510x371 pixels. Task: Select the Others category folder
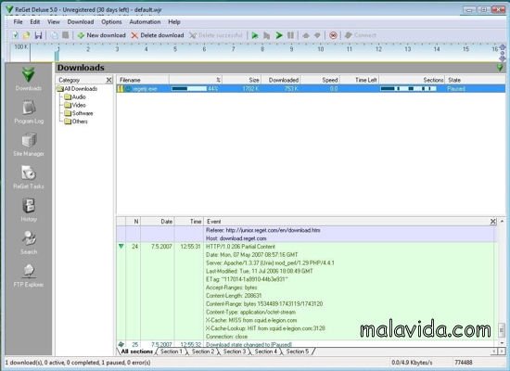(x=76, y=122)
